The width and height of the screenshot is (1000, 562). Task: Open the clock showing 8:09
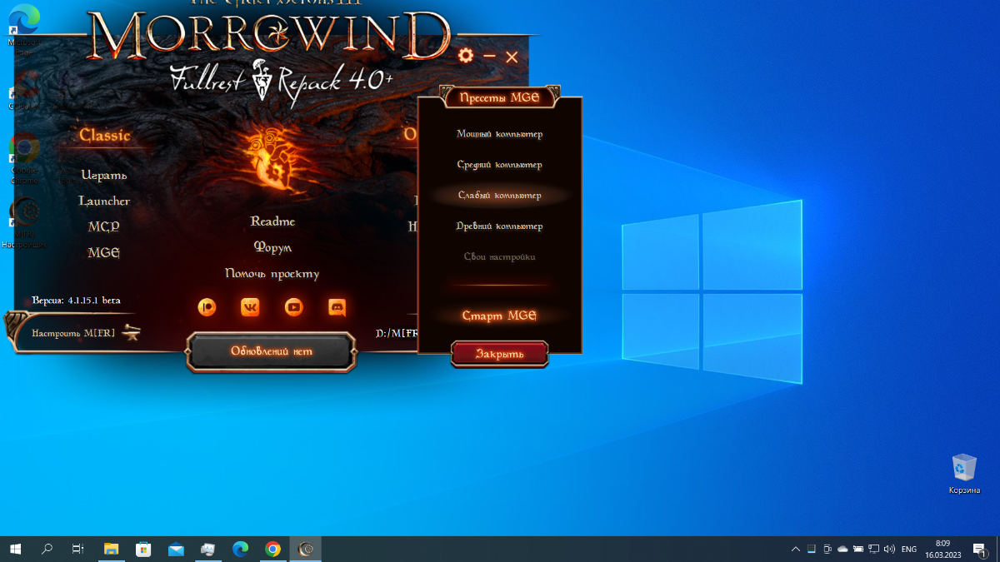coord(943,549)
